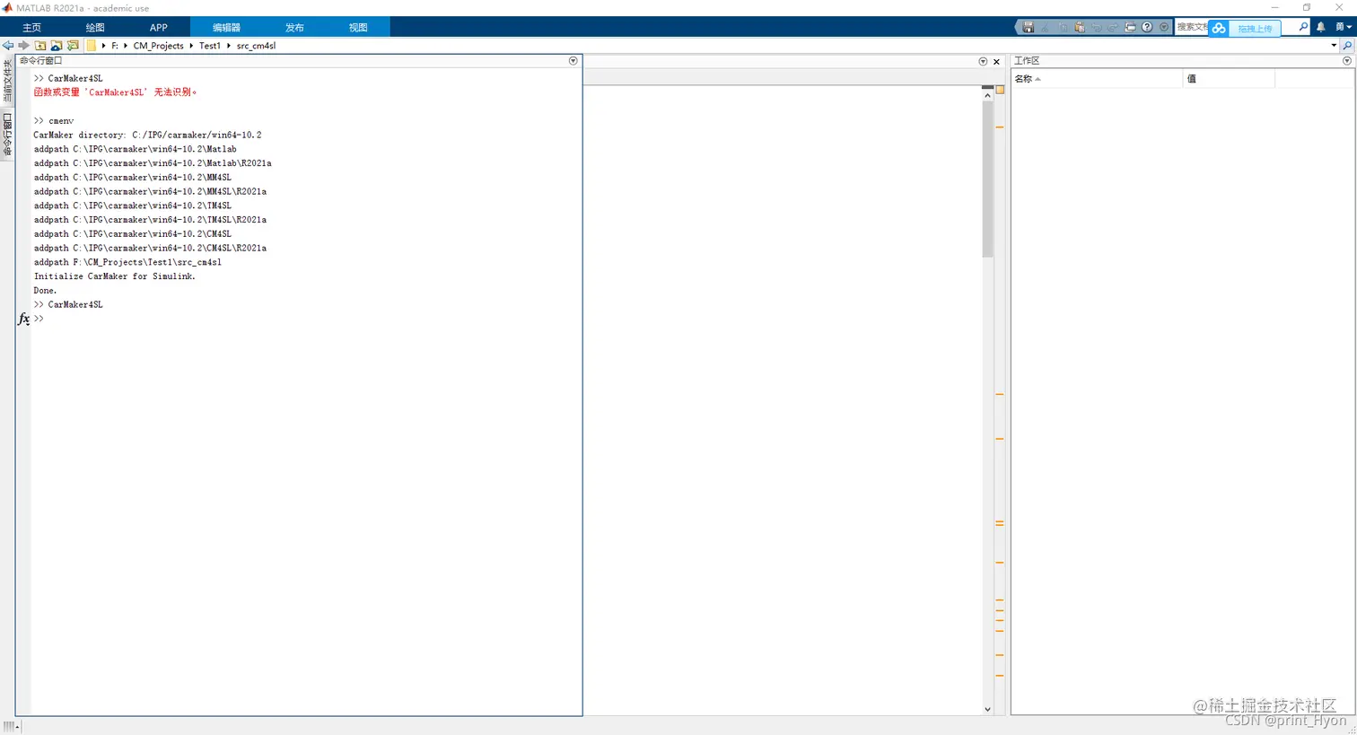Click src_cm4sl in the path bar
The image size is (1357, 735).
[x=257, y=46]
